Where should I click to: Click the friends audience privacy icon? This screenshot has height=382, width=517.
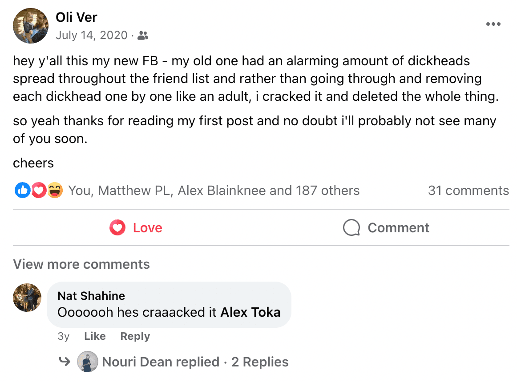point(143,36)
